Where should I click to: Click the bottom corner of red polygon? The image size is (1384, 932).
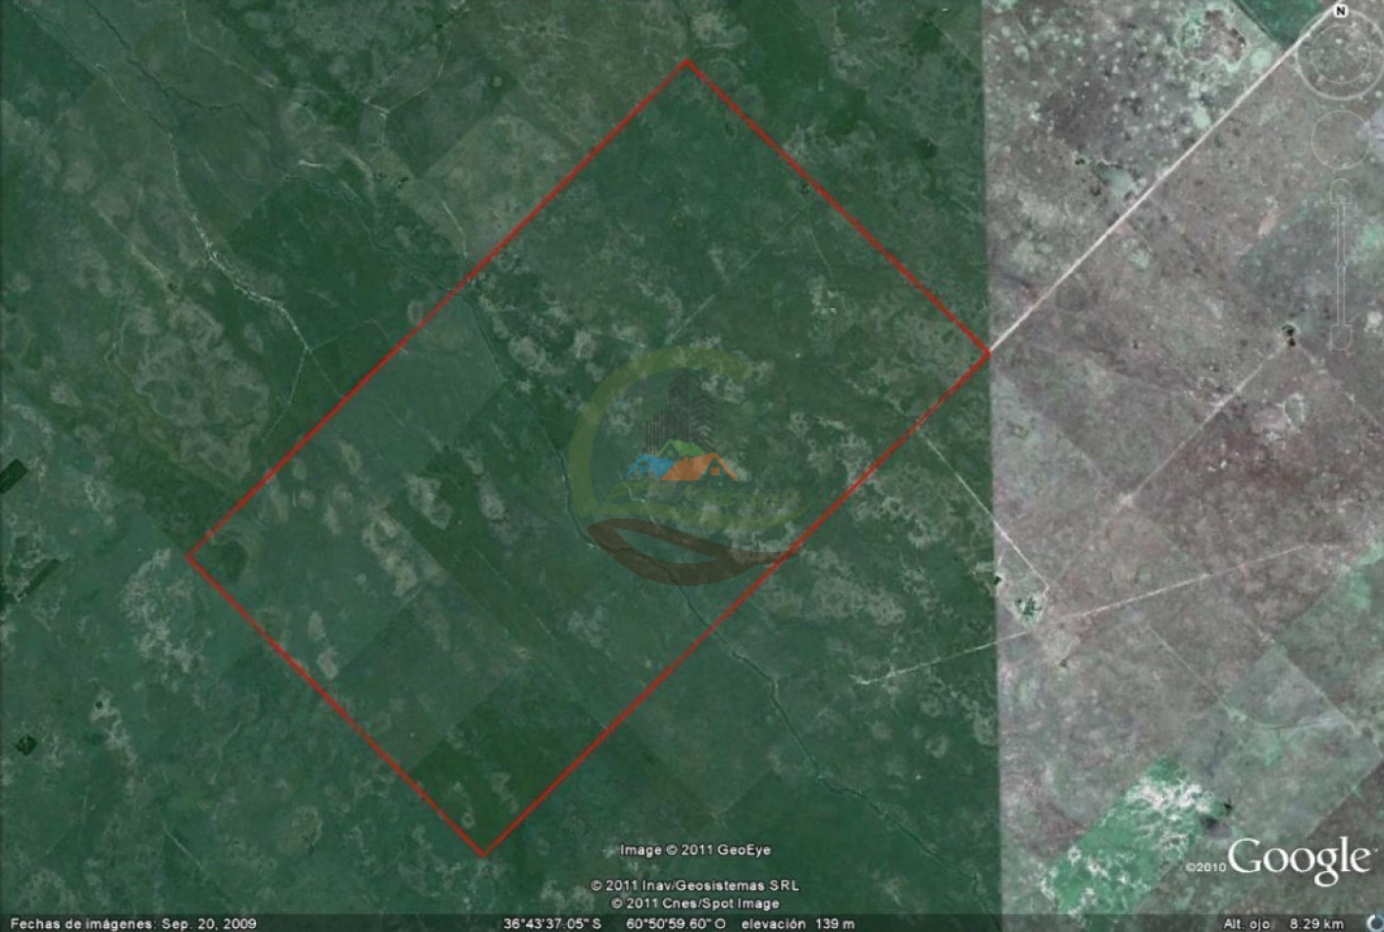484,854
